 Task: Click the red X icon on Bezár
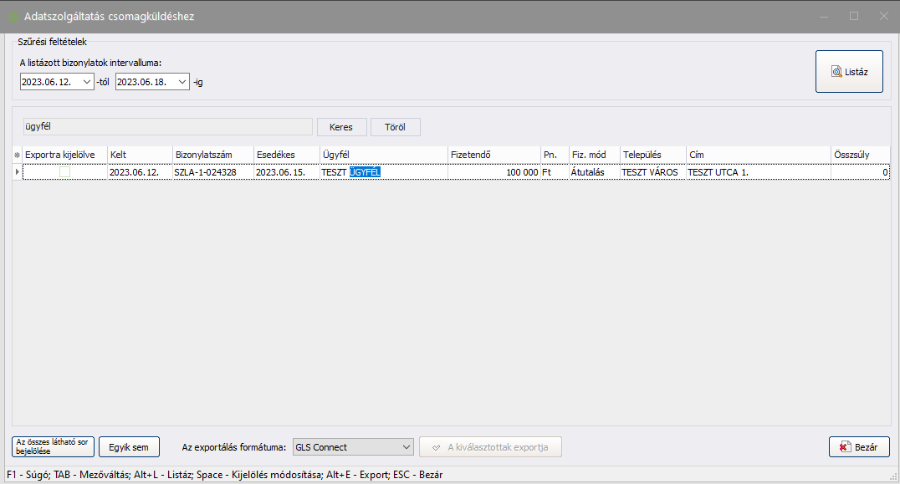[x=844, y=447]
